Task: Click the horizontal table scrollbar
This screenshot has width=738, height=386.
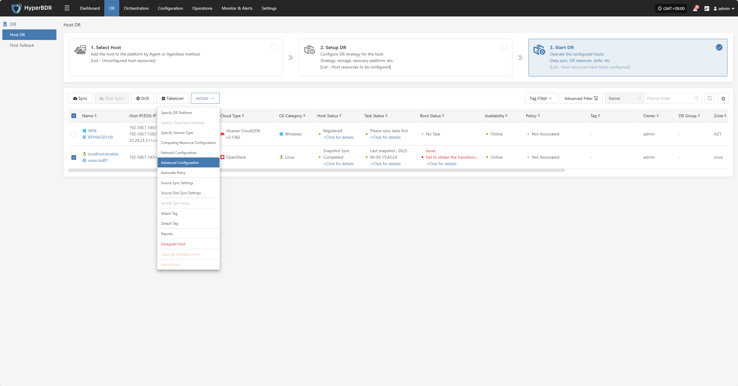Action: tap(316, 170)
